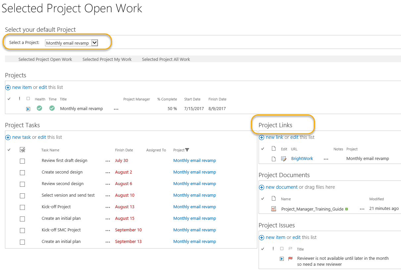Check Create an initial plan September 13 task

pos(22,242)
